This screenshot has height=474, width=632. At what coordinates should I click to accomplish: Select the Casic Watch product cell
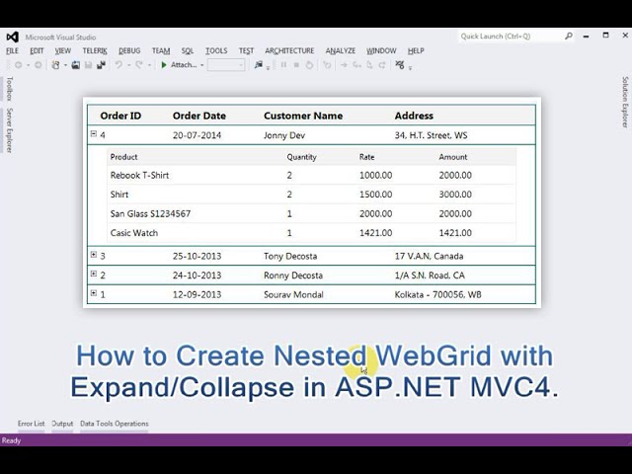(x=134, y=233)
